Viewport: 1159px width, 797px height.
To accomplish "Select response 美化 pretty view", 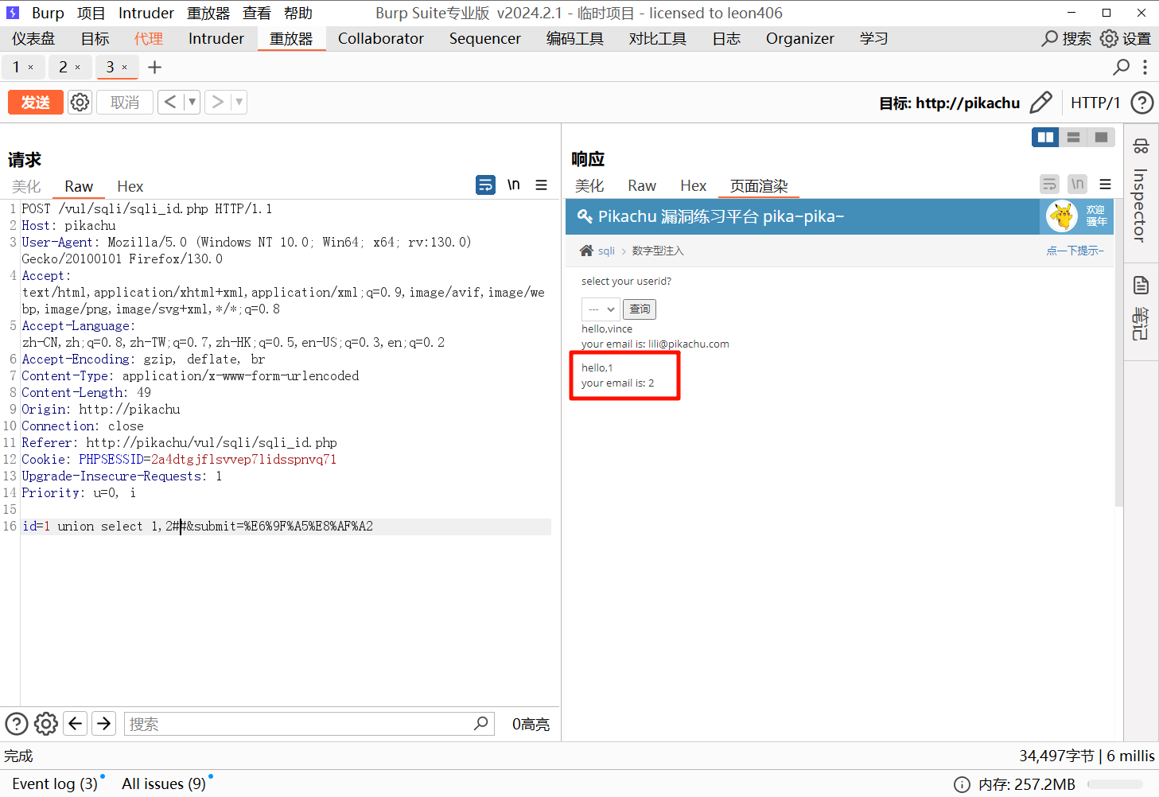I will coord(589,185).
